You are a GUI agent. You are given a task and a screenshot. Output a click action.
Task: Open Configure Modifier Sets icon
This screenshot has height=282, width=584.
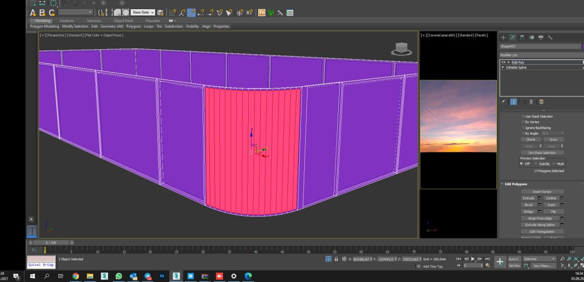(542, 102)
